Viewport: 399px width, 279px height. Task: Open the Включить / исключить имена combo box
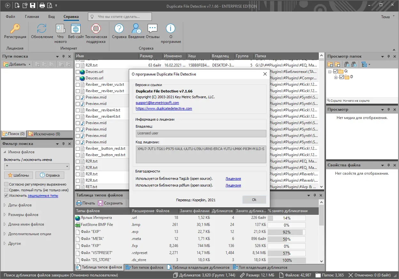pyautogui.click(x=36, y=167)
